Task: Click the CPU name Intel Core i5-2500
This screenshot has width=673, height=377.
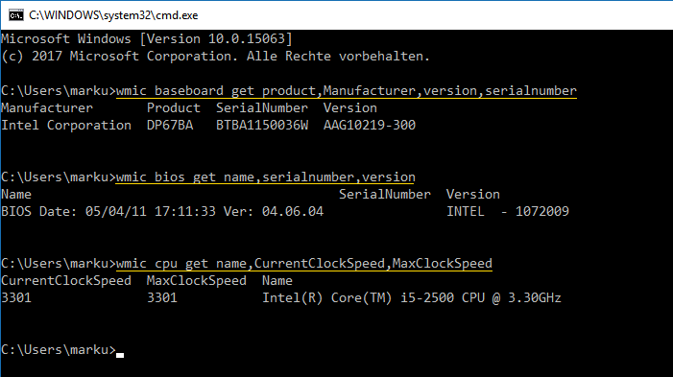Action: coord(412,297)
